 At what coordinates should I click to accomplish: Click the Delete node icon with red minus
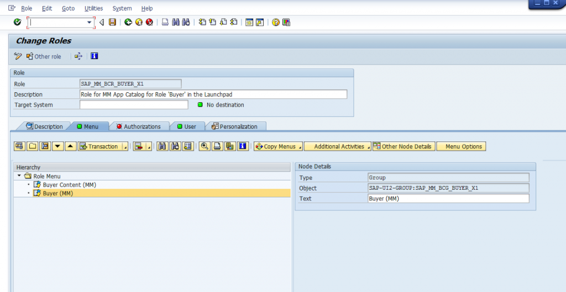(139, 146)
